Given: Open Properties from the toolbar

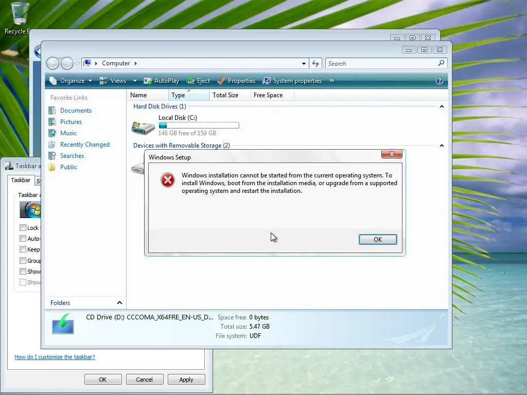Looking at the screenshot, I should (x=236, y=81).
